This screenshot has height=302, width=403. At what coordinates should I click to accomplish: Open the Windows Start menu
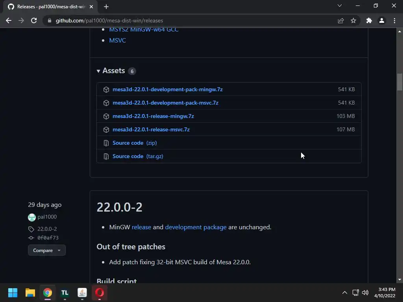(x=13, y=293)
